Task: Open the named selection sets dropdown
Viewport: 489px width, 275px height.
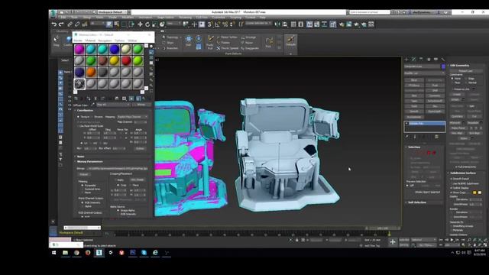Action: [x=258, y=24]
